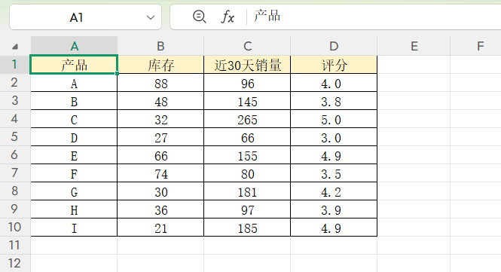The image size is (501, 272).
Task: Select row 2 header
Action: [x=15, y=83]
